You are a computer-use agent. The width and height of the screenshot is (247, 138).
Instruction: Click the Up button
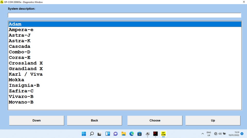click(x=213, y=120)
